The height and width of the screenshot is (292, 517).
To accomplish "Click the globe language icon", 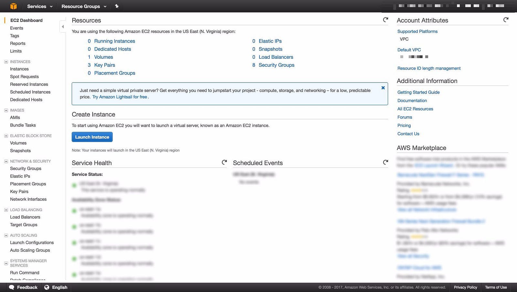I will (x=47, y=287).
